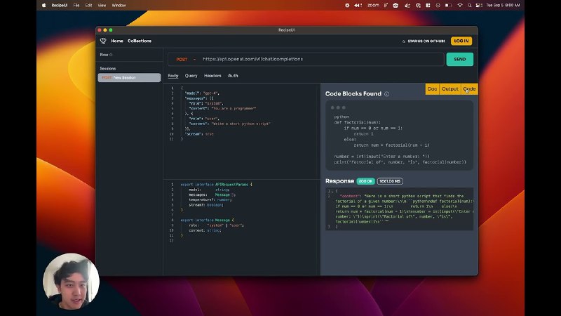Click the 200 OK status badge

(x=365, y=181)
